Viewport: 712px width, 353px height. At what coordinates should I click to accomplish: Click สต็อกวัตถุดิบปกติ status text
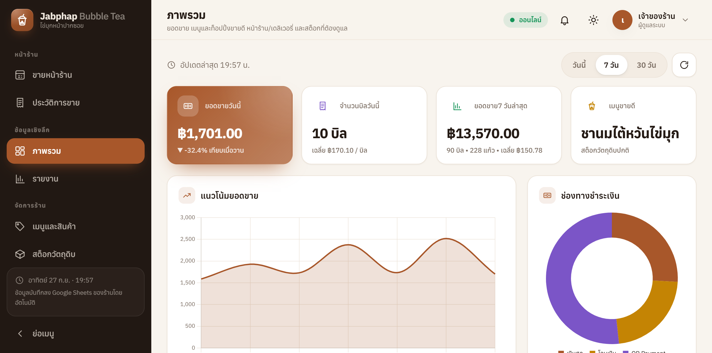pyautogui.click(x=605, y=150)
